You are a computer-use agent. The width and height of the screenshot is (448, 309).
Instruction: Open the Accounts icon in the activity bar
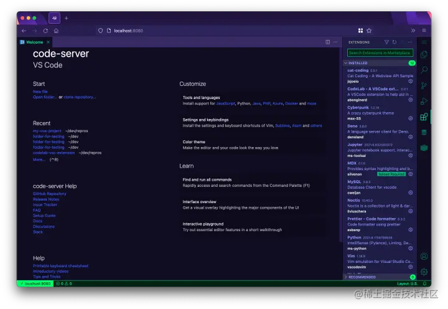pos(424,256)
